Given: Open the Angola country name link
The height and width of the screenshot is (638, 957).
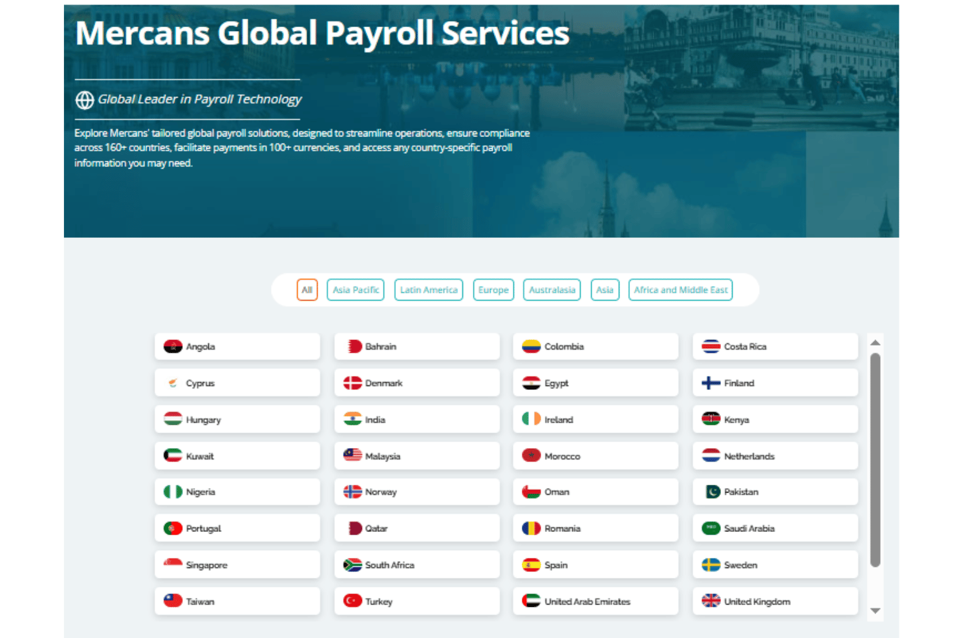Looking at the screenshot, I should pyautogui.click(x=200, y=346).
